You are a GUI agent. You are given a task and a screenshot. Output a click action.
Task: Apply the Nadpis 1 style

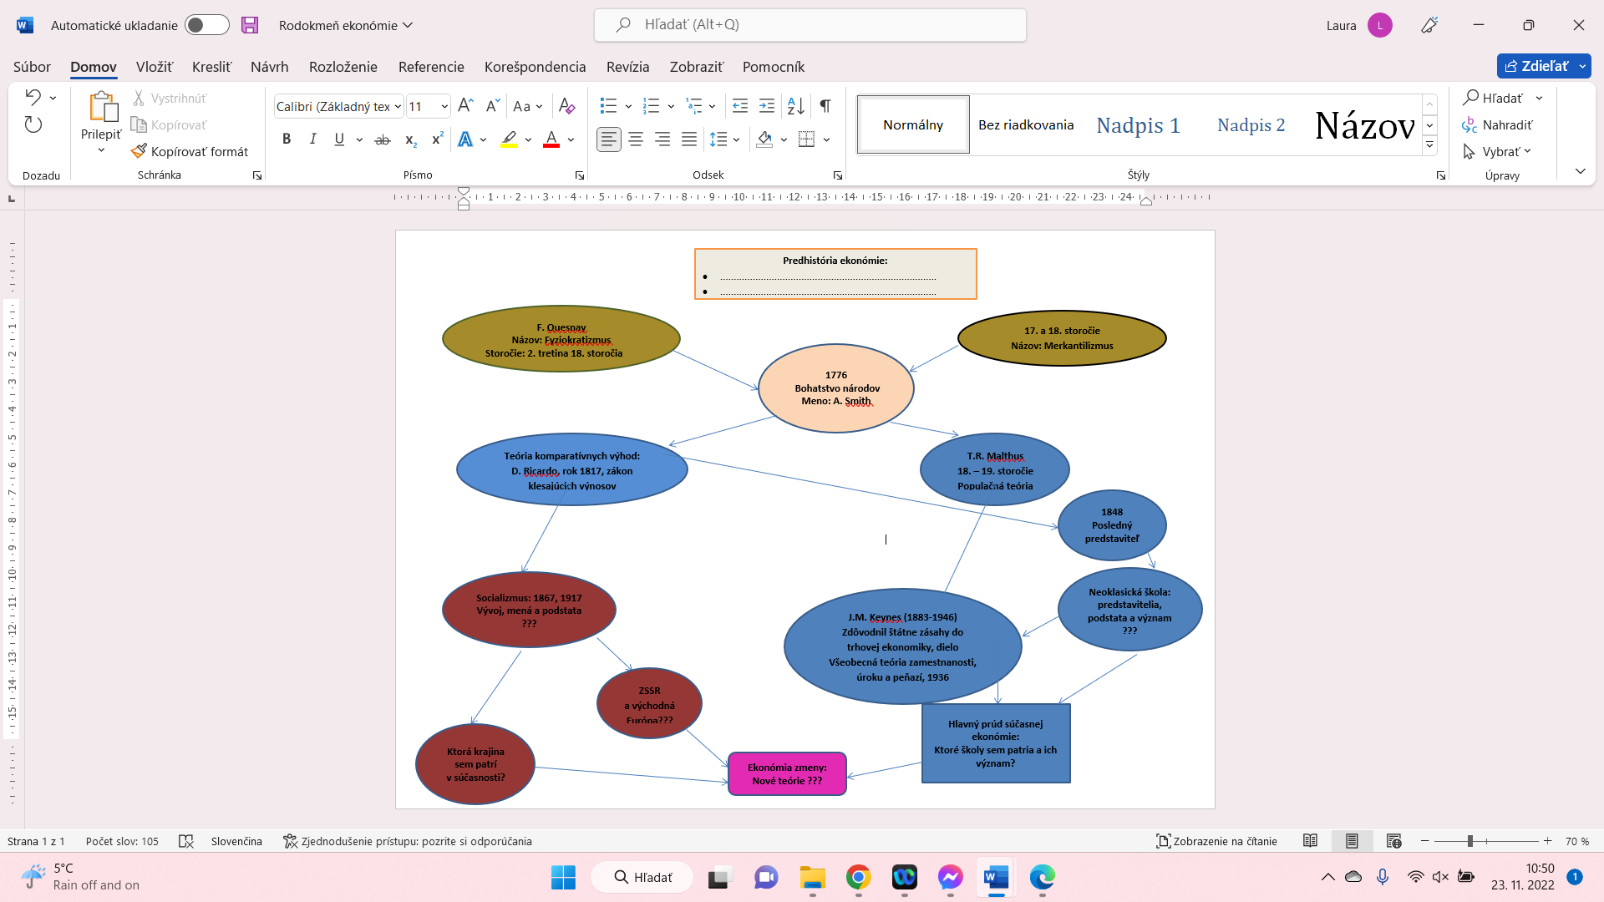1138,125
